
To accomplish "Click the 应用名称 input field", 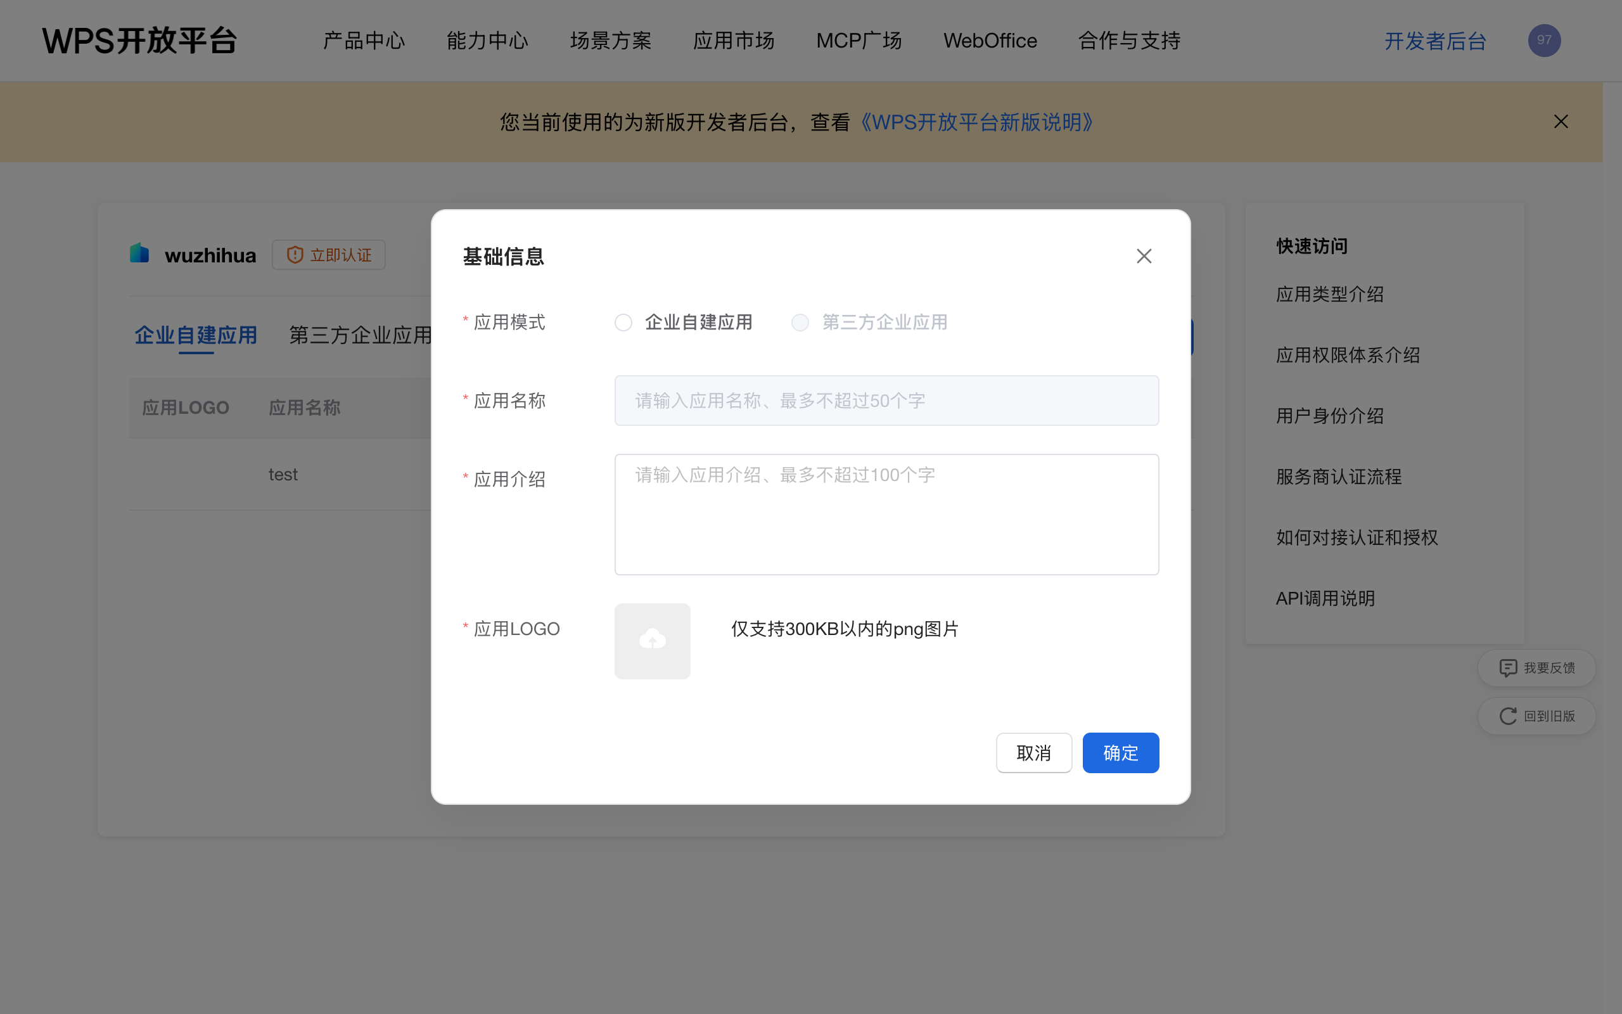I will tap(886, 401).
